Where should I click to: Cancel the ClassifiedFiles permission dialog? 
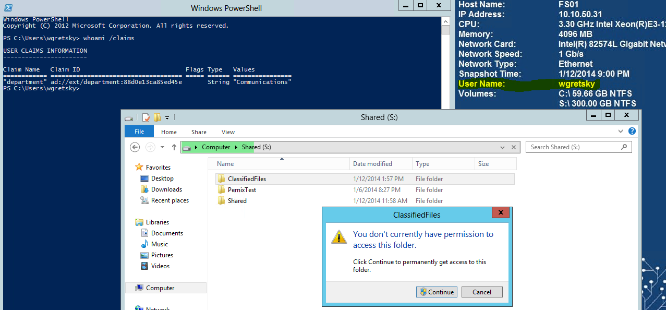tap(482, 292)
